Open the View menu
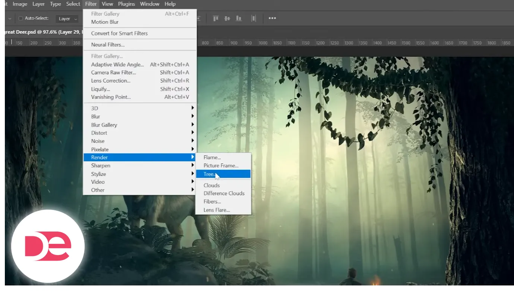Screen dimensions: 514x294 tap(107, 4)
